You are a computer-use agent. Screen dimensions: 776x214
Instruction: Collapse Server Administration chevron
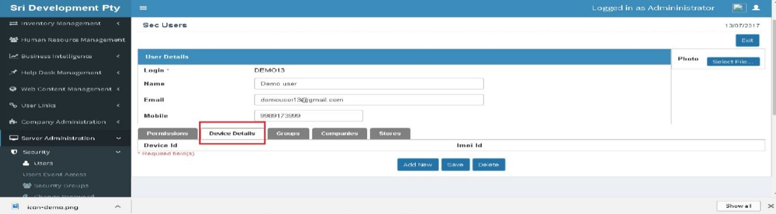pyautogui.click(x=118, y=138)
